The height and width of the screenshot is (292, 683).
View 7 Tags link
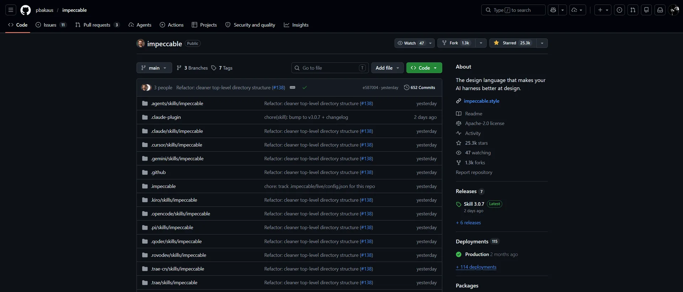[x=222, y=68]
